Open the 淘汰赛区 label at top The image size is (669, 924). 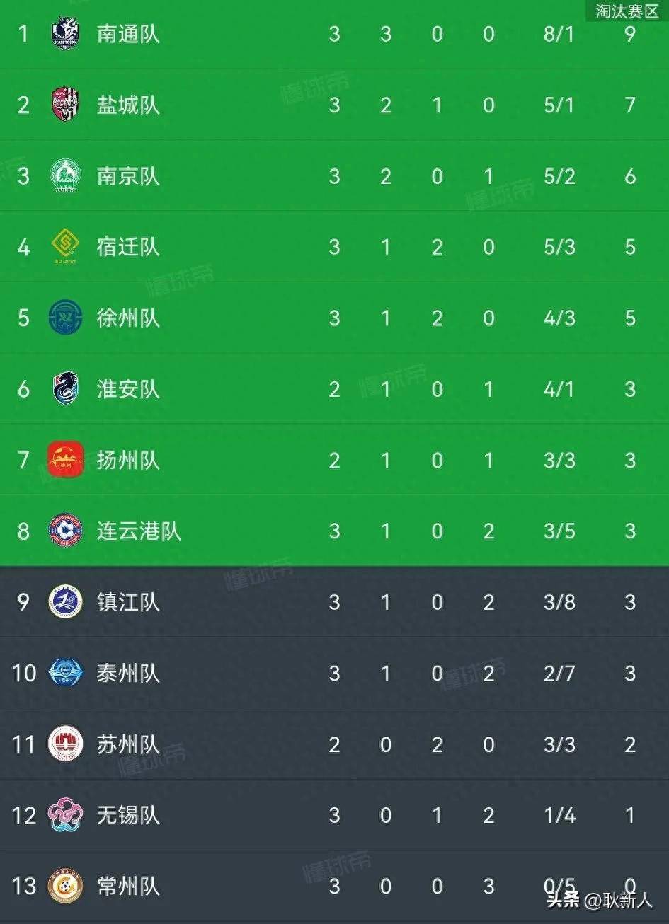click(627, 11)
